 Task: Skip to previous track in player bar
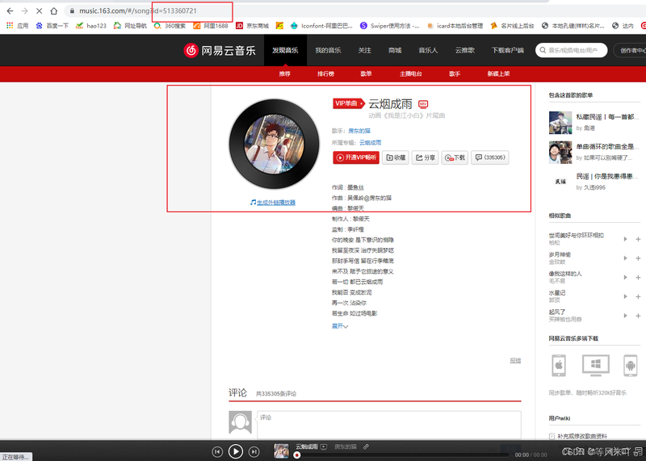[217, 451]
